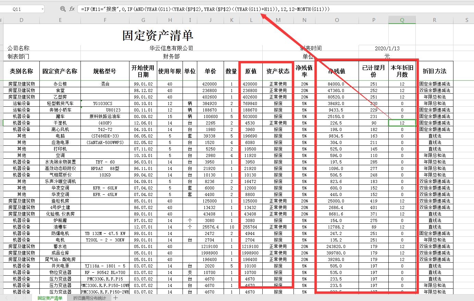Select the 固定资产清单 sheet tab
The width and height of the screenshot is (474, 301).
(x=50, y=298)
